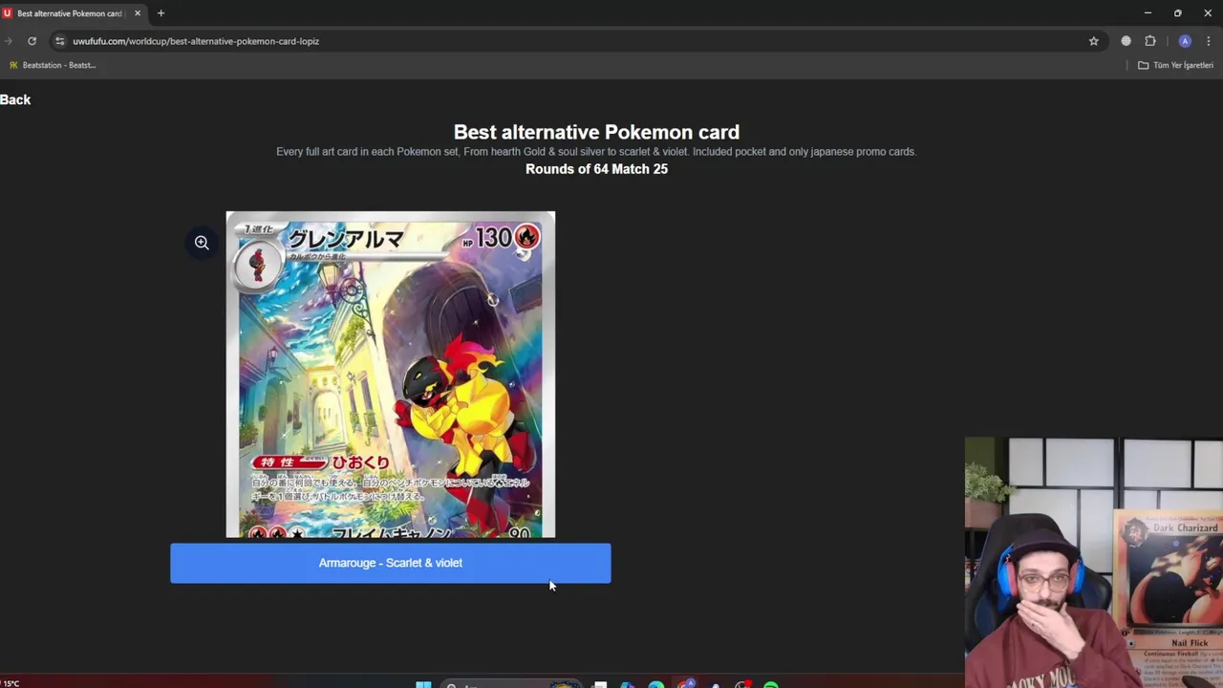The height and width of the screenshot is (688, 1223).
Task: Restore down the Chrome window
Action: (x=1177, y=13)
